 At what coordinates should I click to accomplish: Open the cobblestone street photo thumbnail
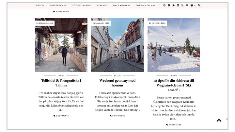[117, 45]
